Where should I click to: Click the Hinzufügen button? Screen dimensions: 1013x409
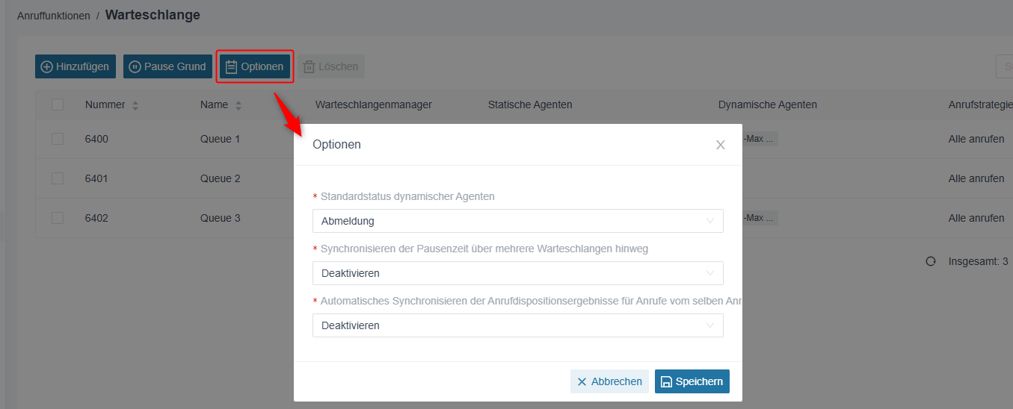coord(76,66)
